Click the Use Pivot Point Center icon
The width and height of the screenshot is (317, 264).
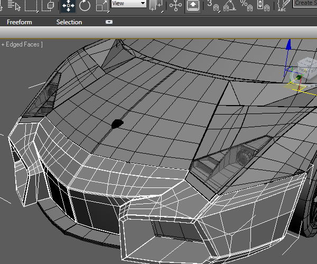coord(156,6)
